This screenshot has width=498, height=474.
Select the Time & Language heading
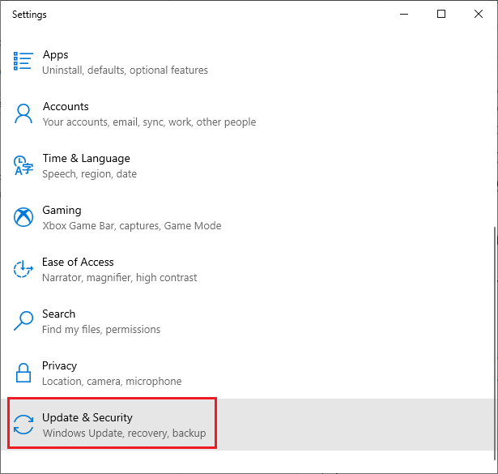pos(86,159)
